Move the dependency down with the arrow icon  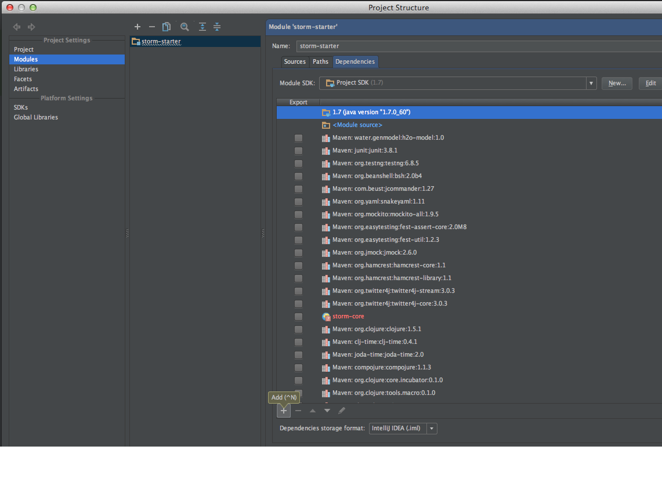click(327, 411)
